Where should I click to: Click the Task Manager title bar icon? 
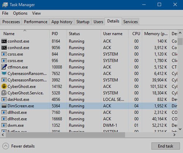tap(5, 5)
